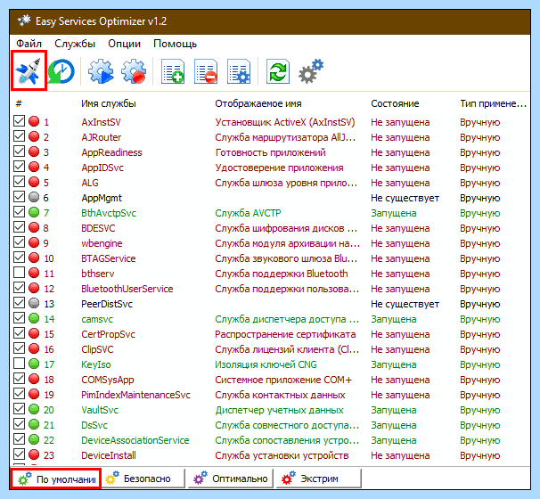Switch to the По умолчанию tab
Image resolution: width=540 pixels, height=499 pixels.
[x=56, y=479]
